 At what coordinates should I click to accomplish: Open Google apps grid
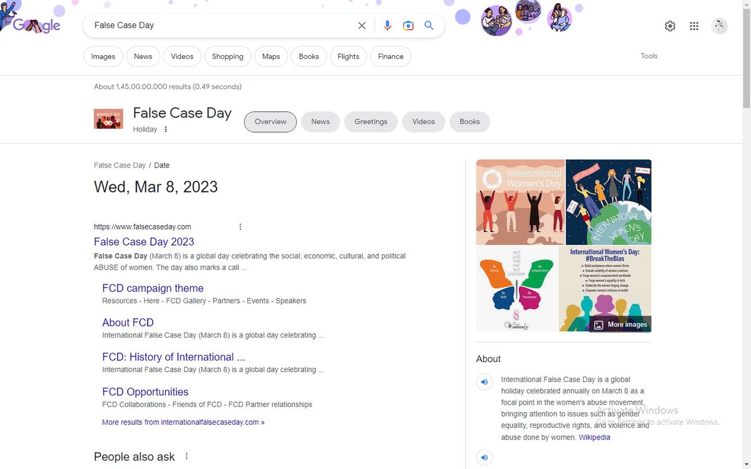tap(694, 26)
